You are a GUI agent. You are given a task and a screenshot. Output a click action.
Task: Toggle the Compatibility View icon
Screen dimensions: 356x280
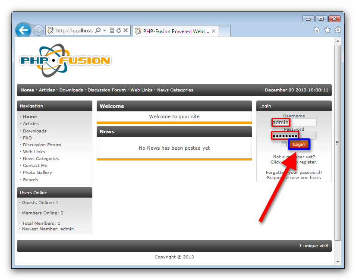[112, 31]
